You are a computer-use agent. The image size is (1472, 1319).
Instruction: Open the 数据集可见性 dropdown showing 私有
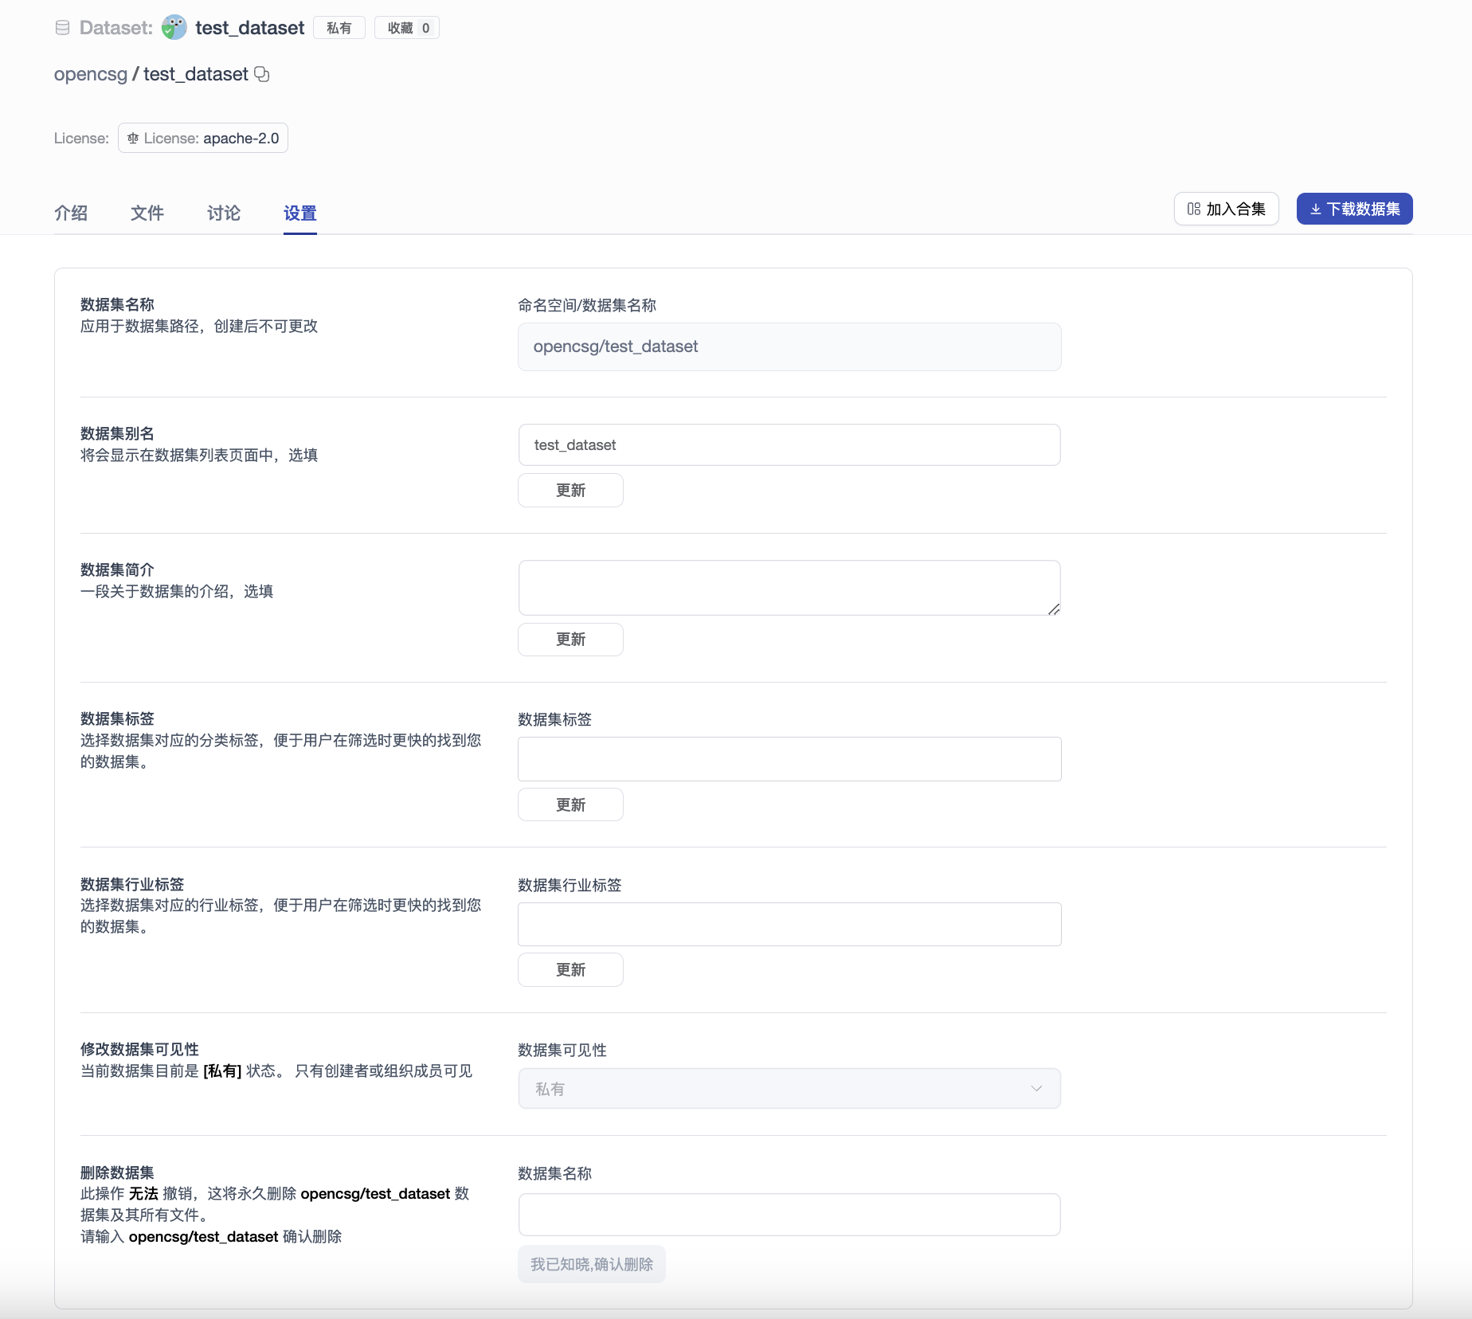[789, 1088]
